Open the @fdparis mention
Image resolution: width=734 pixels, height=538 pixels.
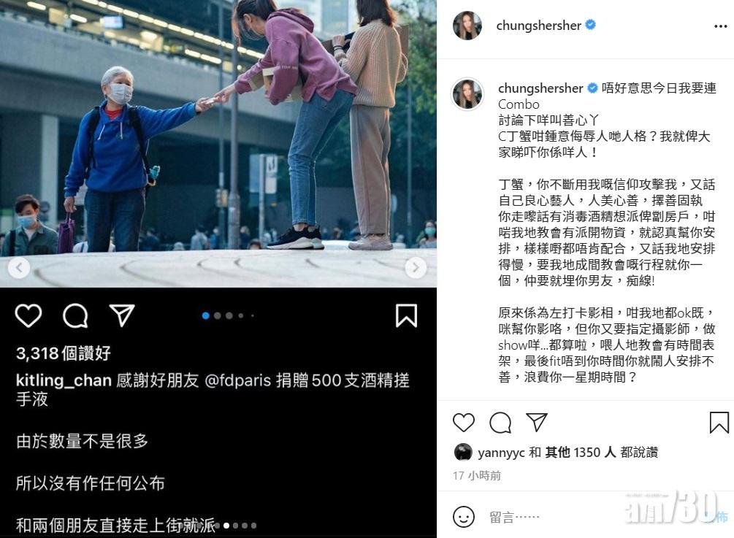tap(238, 380)
